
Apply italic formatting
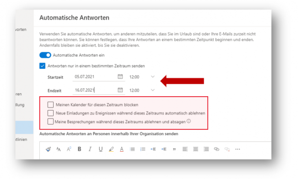point(90,149)
